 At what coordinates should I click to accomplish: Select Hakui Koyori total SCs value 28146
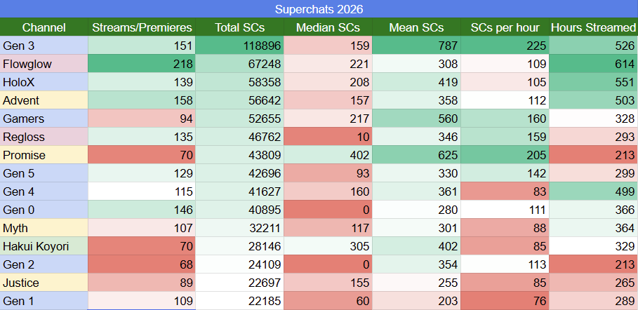coord(239,246)
